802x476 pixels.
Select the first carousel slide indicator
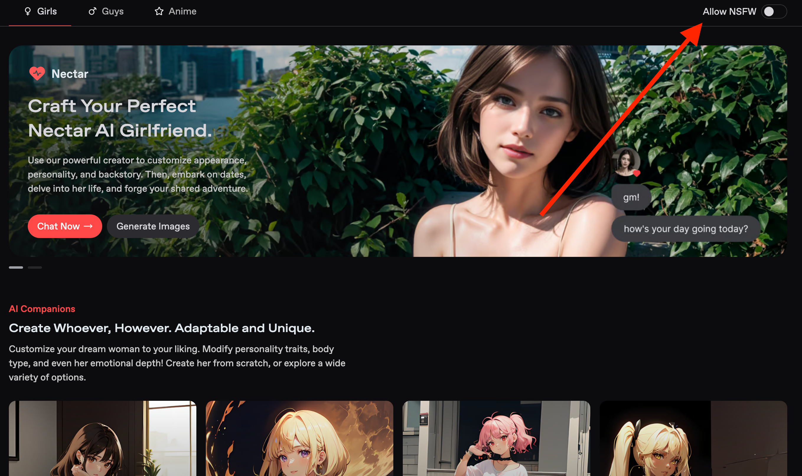[16, 267]
